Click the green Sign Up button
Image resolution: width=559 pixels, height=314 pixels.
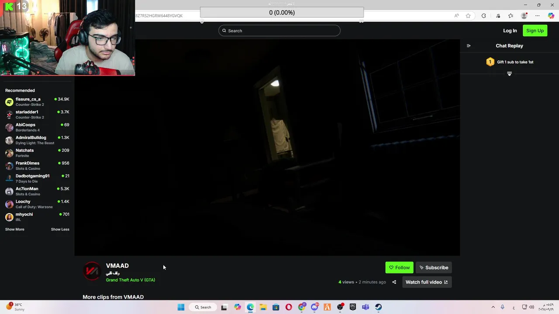click(535, 31)
